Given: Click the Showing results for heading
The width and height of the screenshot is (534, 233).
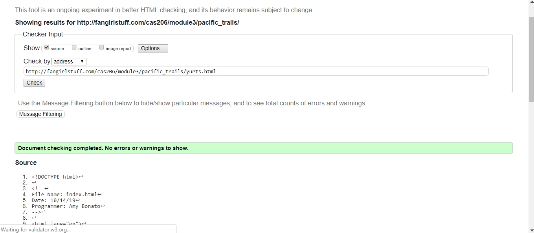Looking at the screenshot, I should 127,23.
